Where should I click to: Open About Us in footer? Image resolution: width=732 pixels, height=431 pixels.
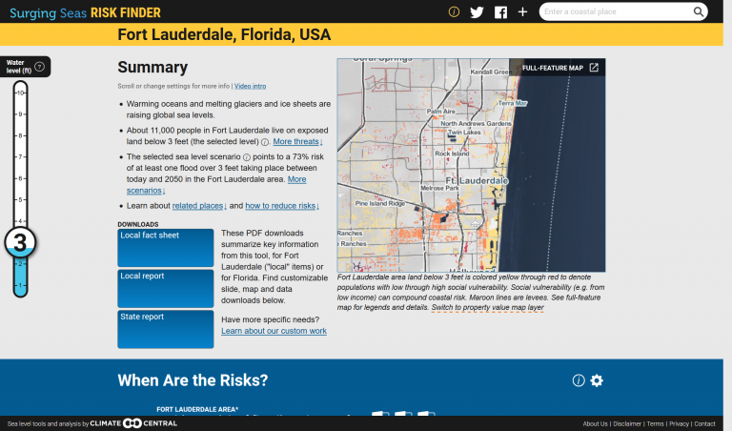595,423
